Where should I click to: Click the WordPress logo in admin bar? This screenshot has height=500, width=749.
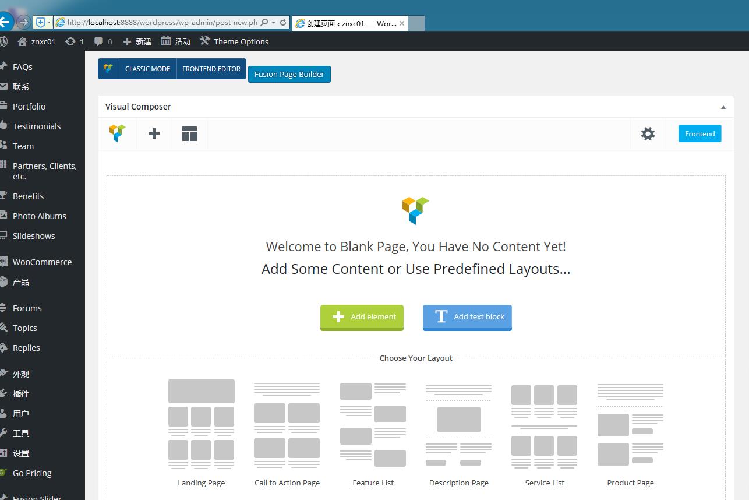(3, 41)
